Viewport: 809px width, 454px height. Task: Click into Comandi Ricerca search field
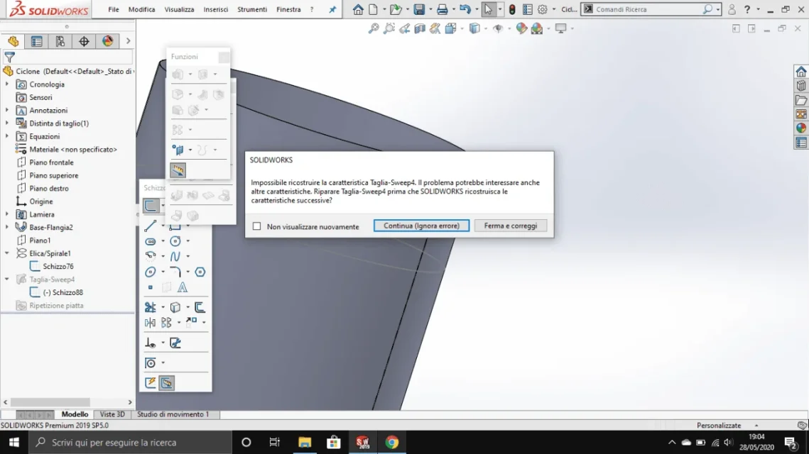tap(647, 9)
